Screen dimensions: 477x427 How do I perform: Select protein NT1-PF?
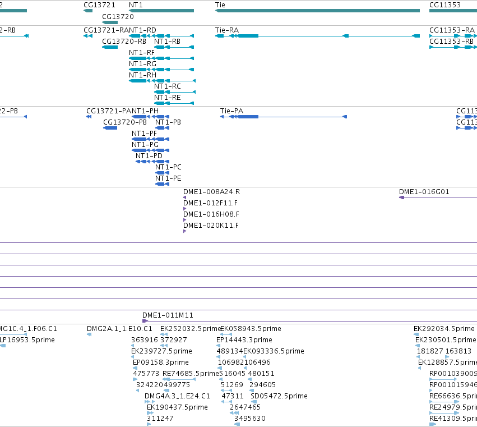coord(151,139)
